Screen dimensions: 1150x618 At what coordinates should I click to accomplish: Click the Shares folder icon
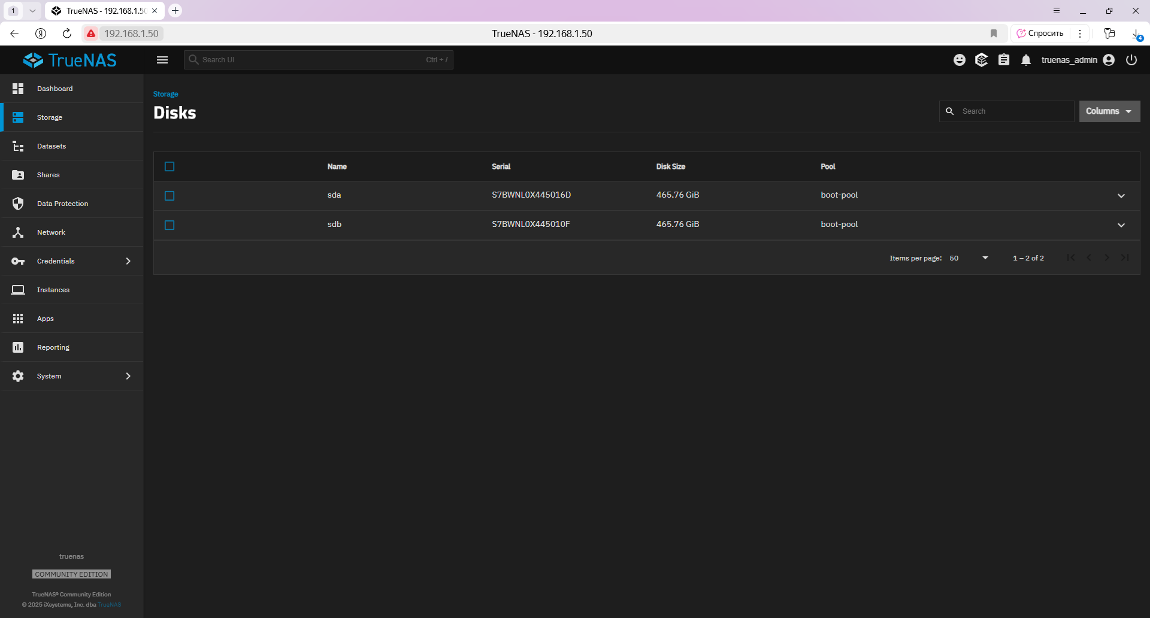coord(18,175)
